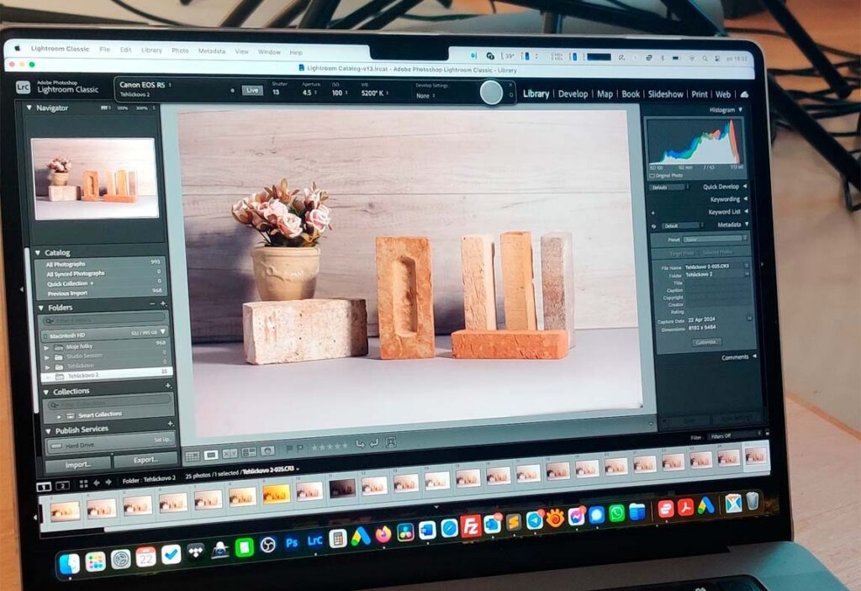This screenshot has width=861, height=591.
Task: Expand the Keyword List panel
Action: pos(746,212)
